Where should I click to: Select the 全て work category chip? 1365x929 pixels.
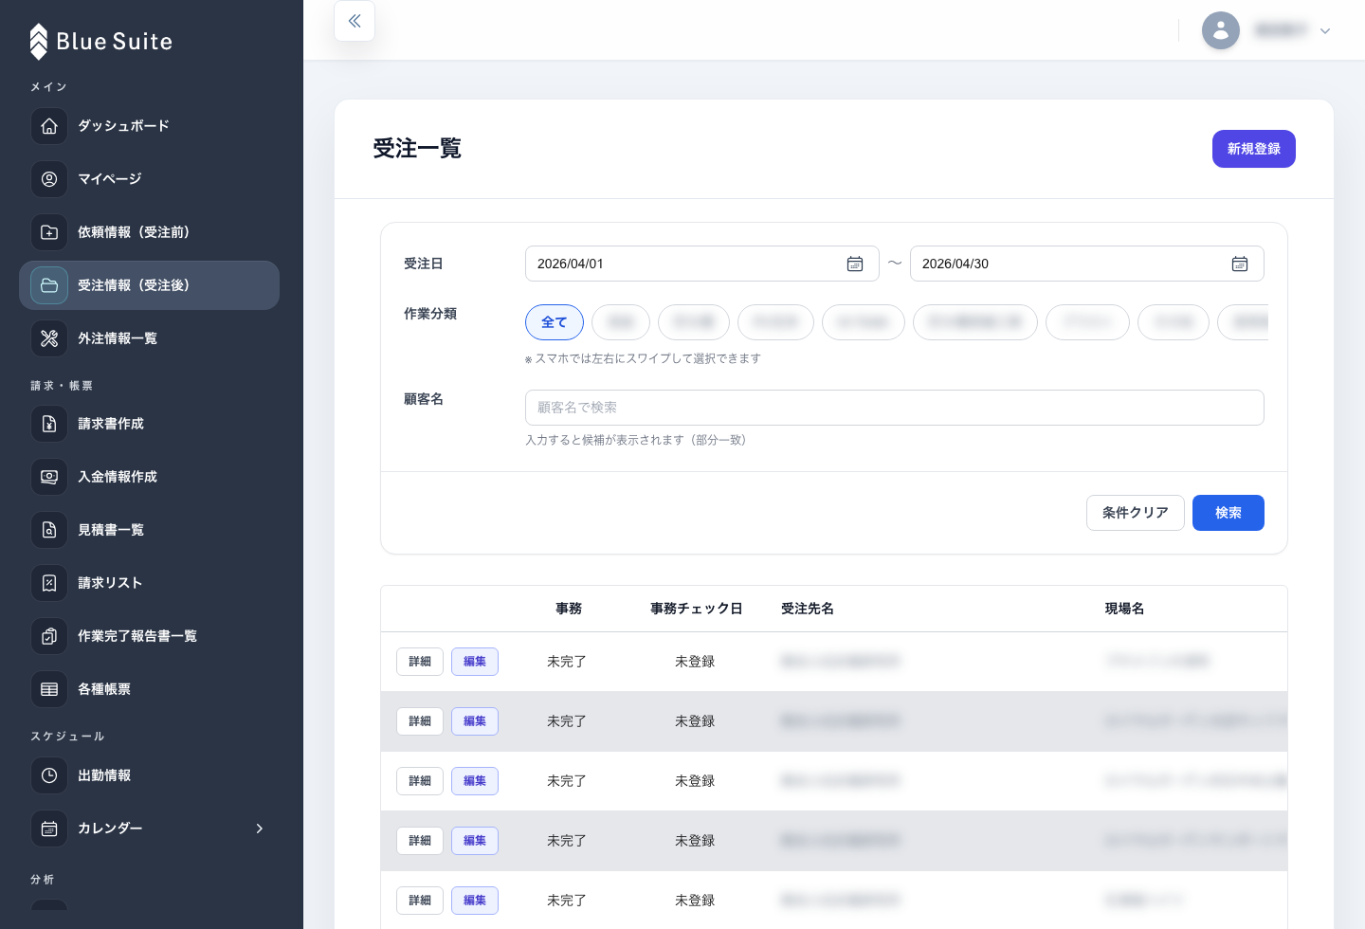pyautogui.click(x=554, y=322)
